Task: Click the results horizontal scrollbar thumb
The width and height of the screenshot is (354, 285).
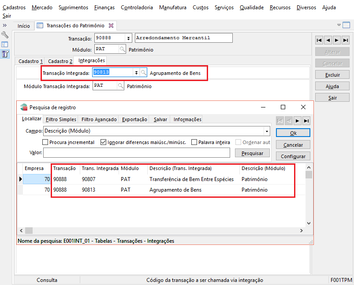Action: point(29,231)
